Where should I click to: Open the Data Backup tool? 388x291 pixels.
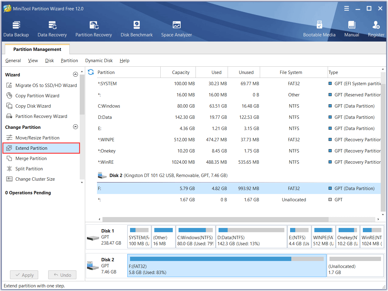[x=16, y=29]
